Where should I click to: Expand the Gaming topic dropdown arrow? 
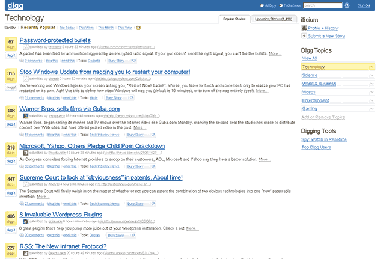point(372,109)
